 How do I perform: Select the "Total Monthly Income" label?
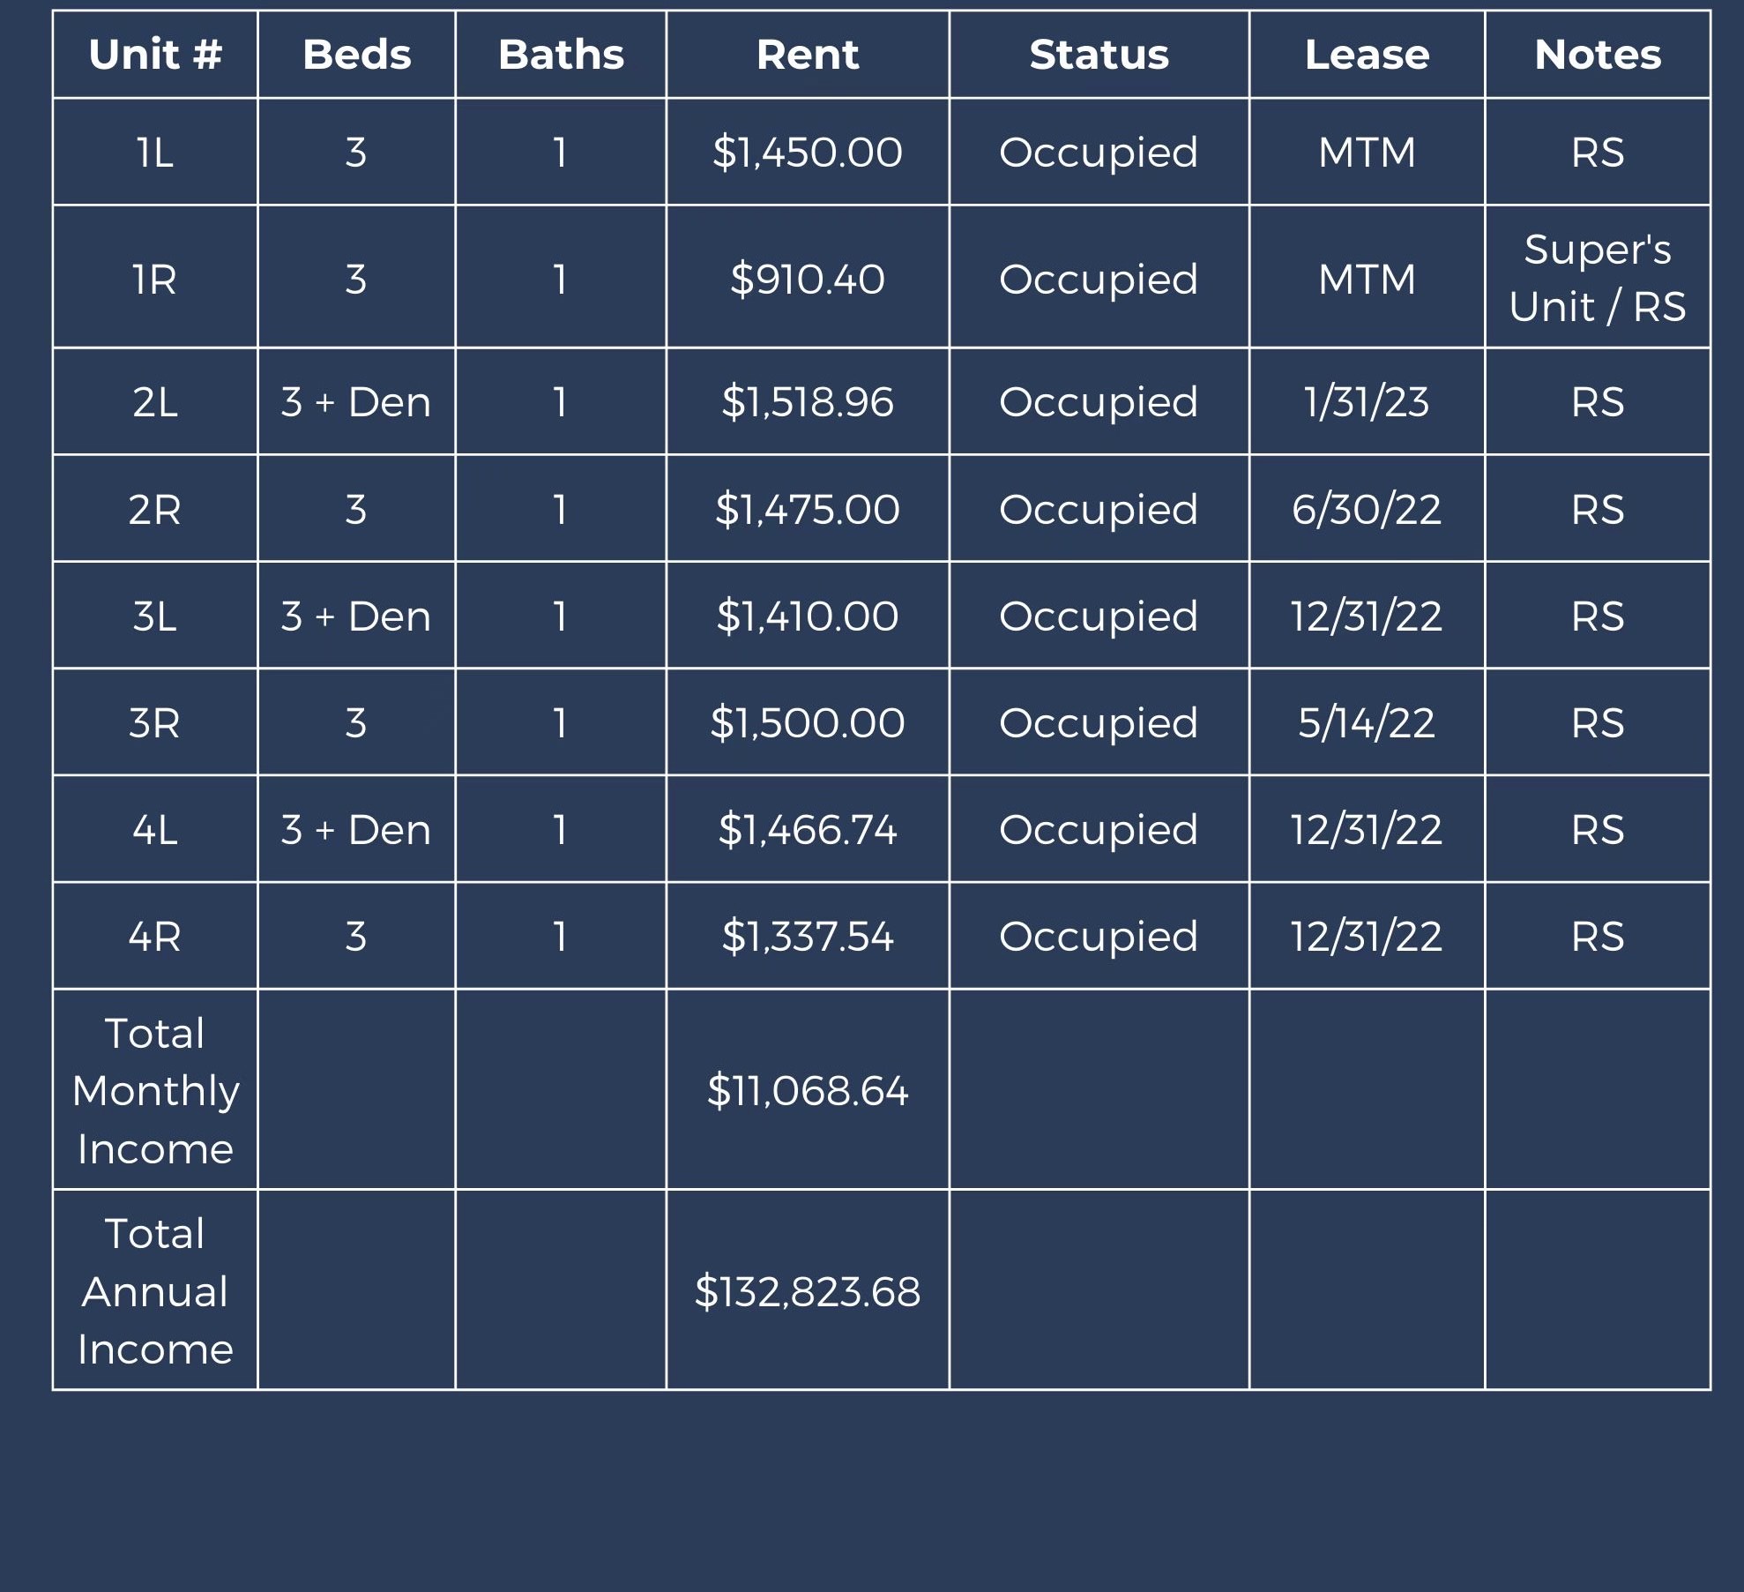[x=155, y=1091]
